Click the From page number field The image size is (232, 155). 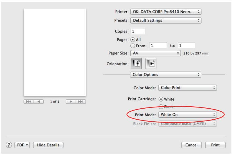158,45
